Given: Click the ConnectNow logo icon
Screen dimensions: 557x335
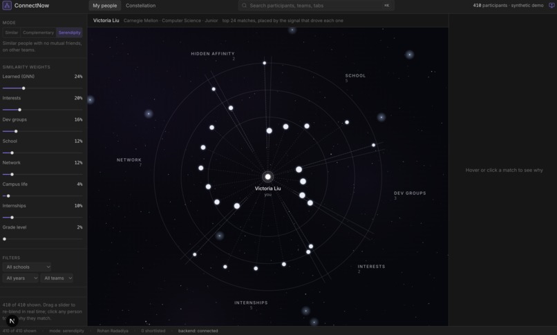Looking at the screenshot, I should click(x=7, y=6).
